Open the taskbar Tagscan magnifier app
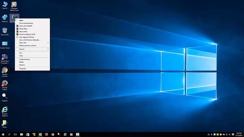The width and height of the screenshot is (244, 137). 59,134
